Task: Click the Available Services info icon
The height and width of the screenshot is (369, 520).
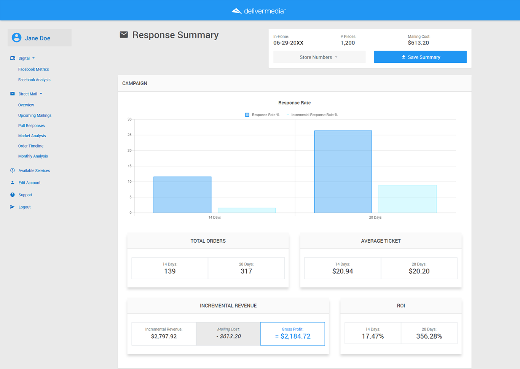Action: pyautogui.click(x=13, y=170)
